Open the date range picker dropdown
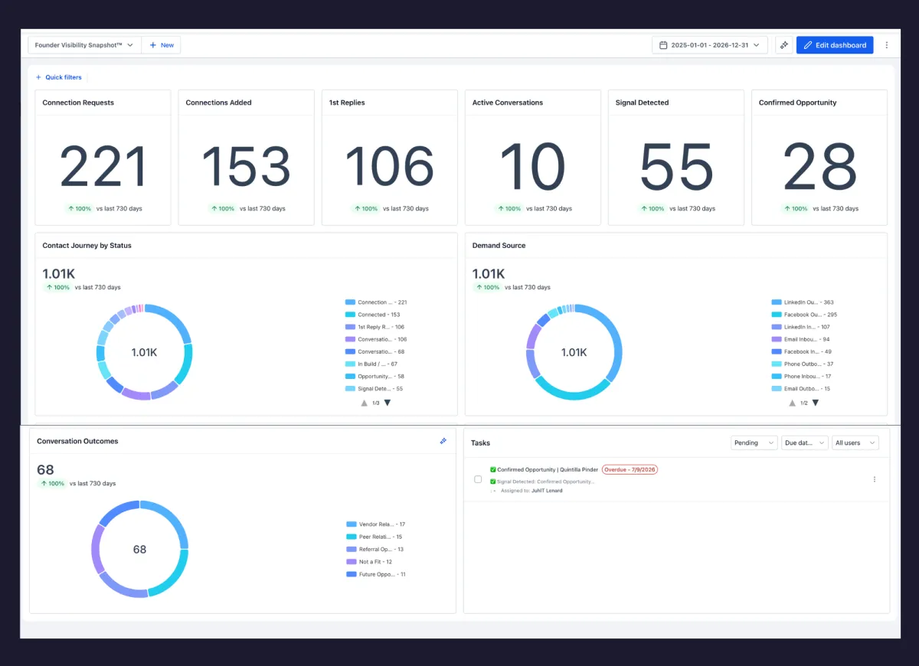Viewport: 919px width, 666px height. pyautogui.click(x=710, y=45)
